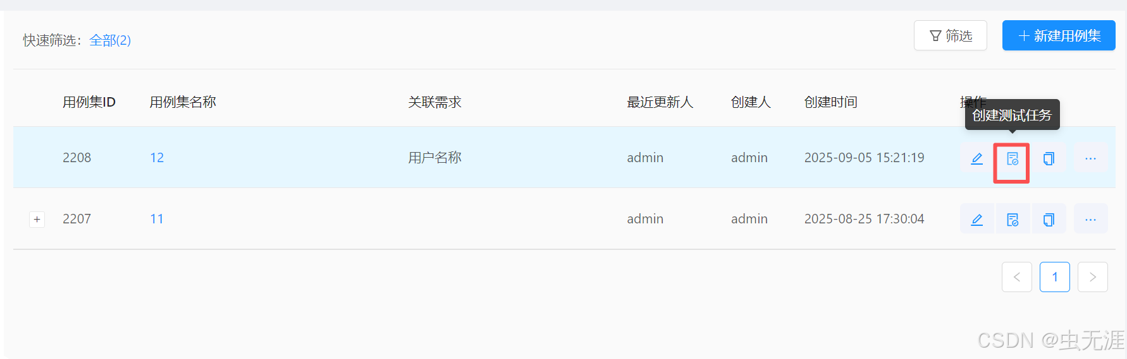Screen dimensions: 1127x359
Task: Click the 筛选 filter button
Action: [x=950, y=35]
